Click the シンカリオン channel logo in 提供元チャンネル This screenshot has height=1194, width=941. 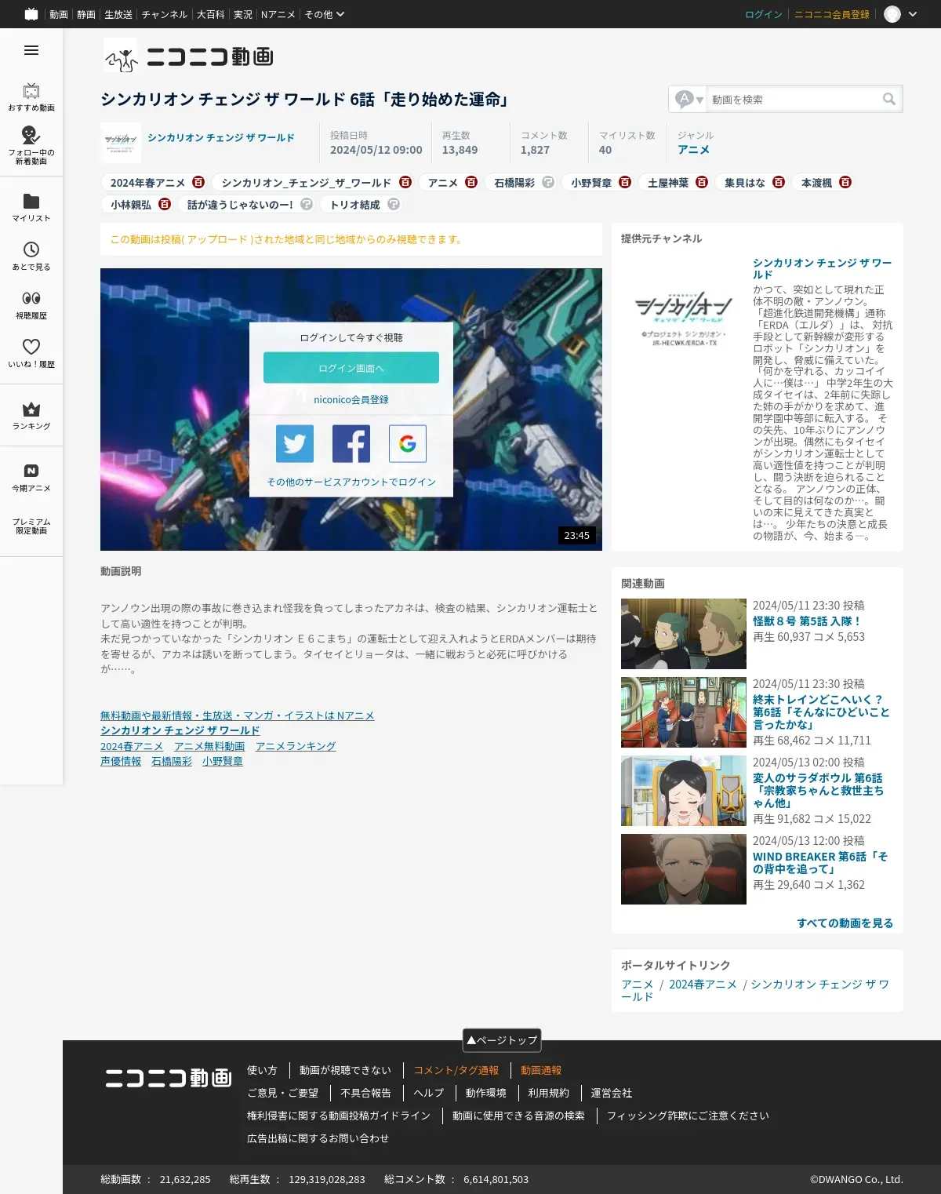click(x=684, y=320)
